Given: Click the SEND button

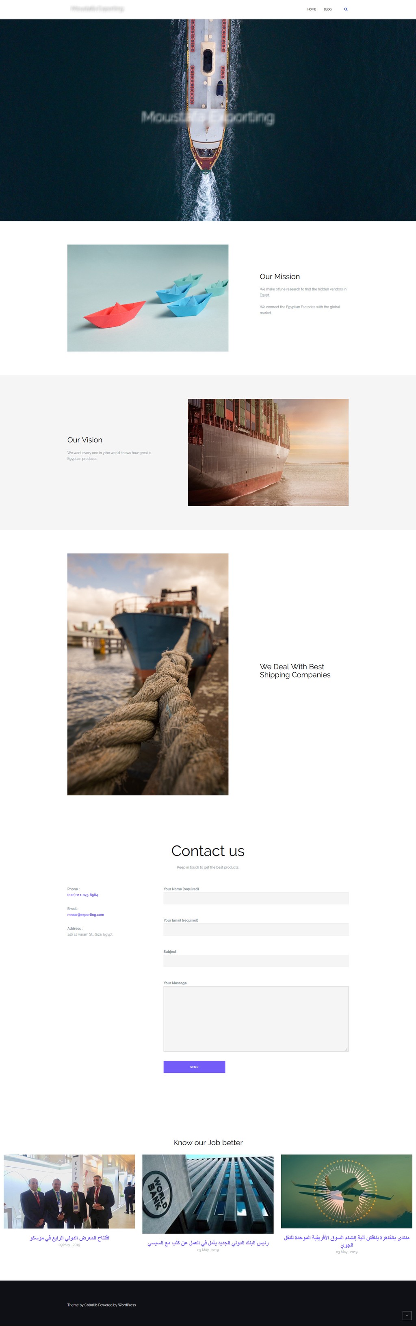Looking at the screenshot, I should pyautogui.click(x=194, y=1066).
